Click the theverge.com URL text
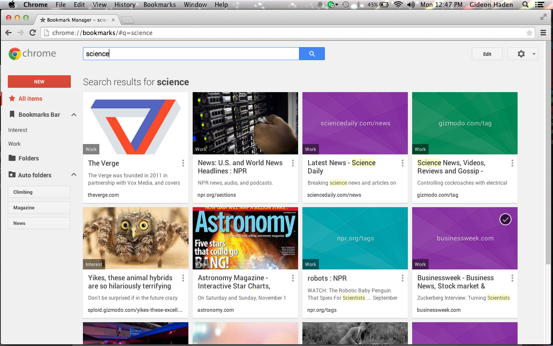This screenshot has height=346, width=553. [103, 195]
